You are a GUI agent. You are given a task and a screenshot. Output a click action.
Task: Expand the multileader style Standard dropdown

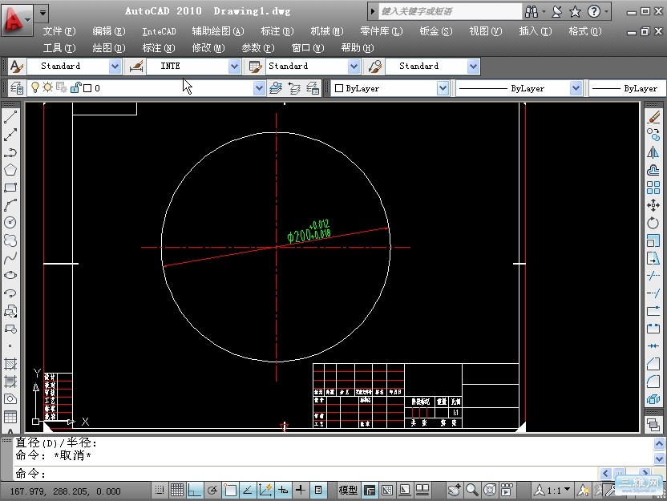point(473,67)
